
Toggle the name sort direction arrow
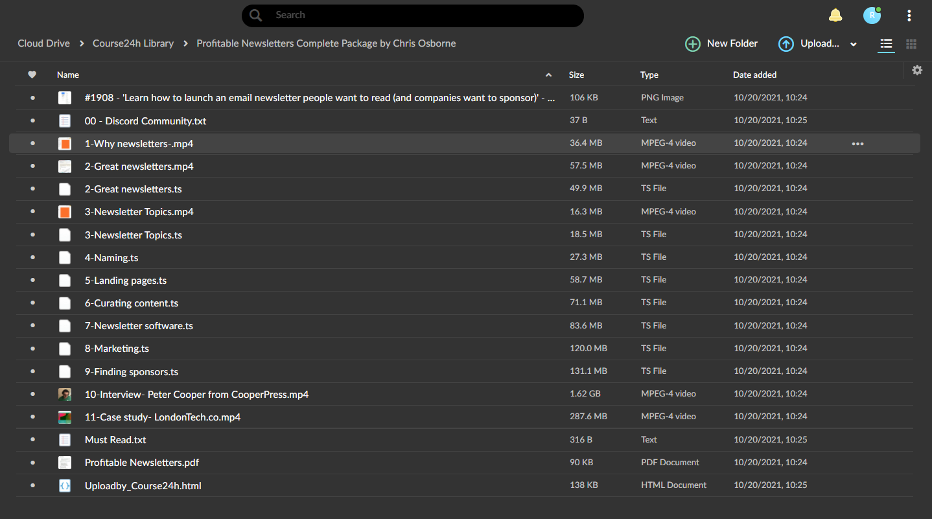point(549,75)
